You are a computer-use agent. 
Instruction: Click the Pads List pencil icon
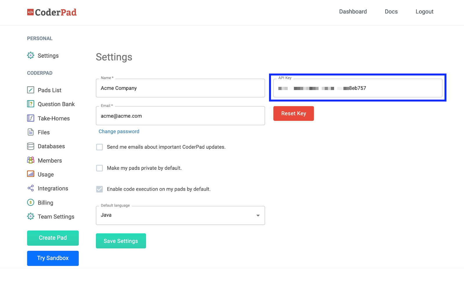tap(31, 90)
